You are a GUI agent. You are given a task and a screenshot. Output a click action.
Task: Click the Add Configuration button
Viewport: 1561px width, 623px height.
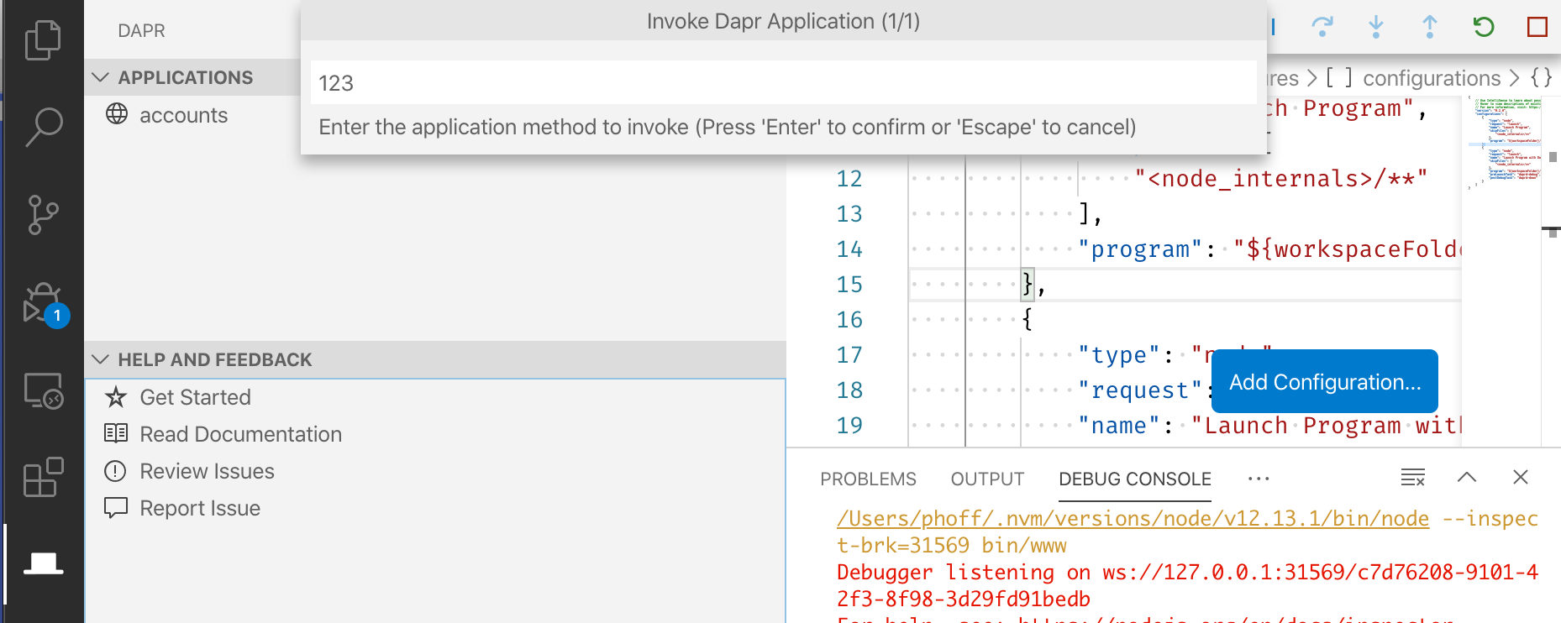pyautogui.click(x=1325, y=382)
